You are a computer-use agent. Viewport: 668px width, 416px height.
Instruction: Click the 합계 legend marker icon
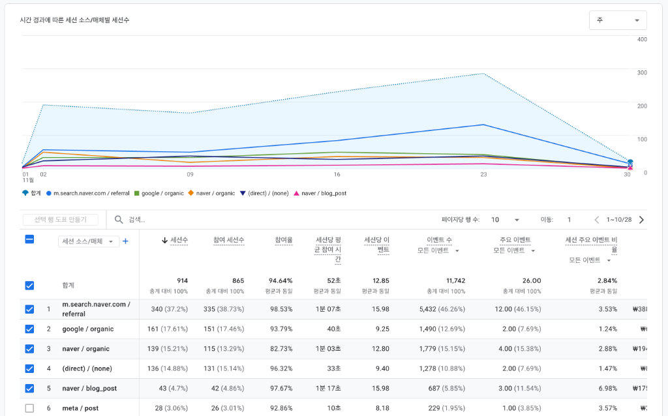25,193
